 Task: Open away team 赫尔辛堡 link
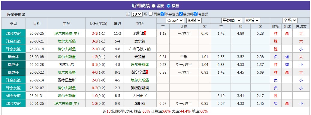tap(139, 72)
